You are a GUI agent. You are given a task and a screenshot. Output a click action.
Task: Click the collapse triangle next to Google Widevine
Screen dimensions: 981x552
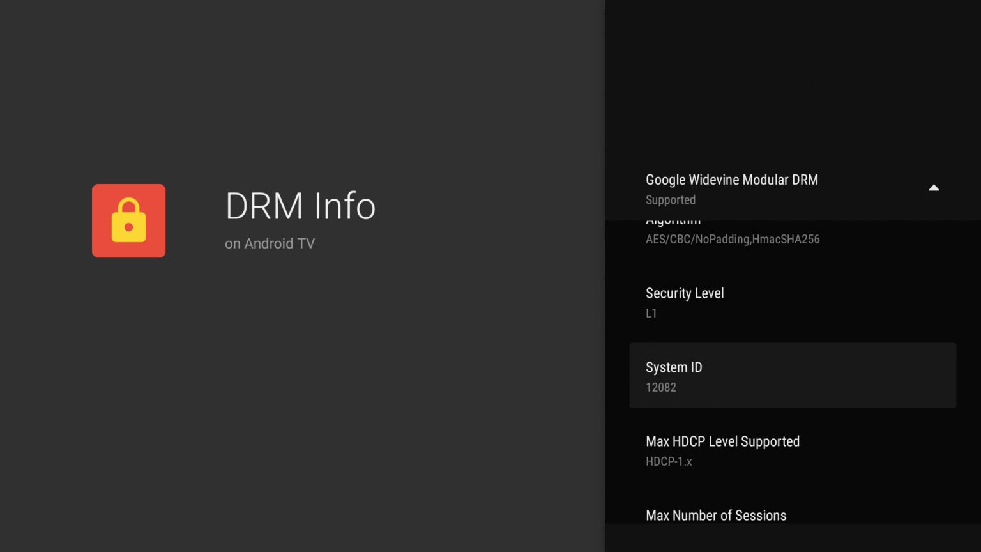[x=934, y=188]
